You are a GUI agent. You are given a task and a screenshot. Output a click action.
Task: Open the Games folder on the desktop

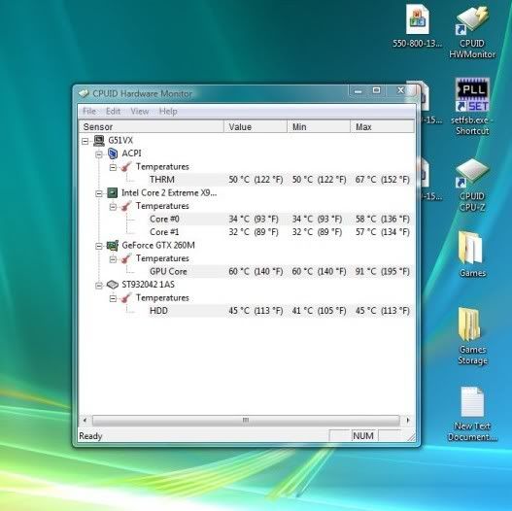pyautogui.click(x=470, y=248)
